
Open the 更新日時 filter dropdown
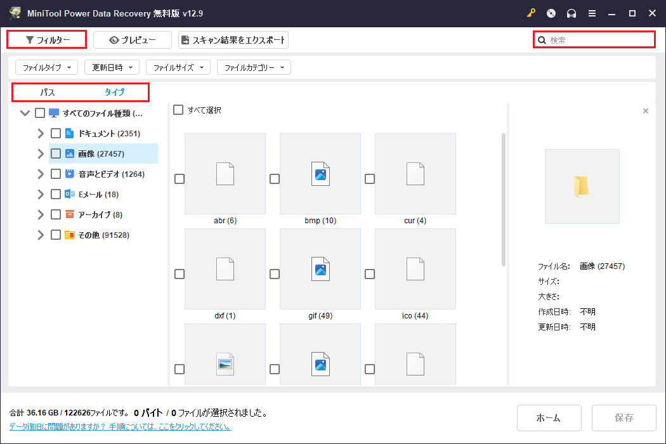tap(112, 67)
